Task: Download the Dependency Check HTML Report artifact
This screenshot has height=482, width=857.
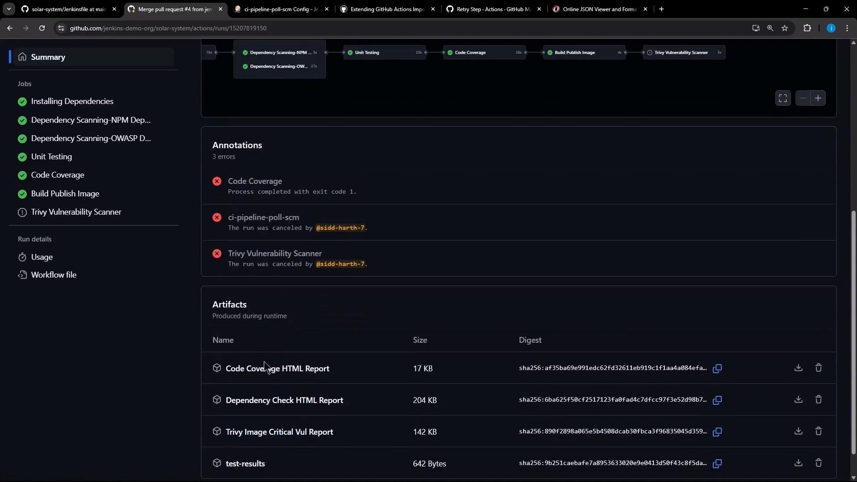Action: (x=799, y=399)
